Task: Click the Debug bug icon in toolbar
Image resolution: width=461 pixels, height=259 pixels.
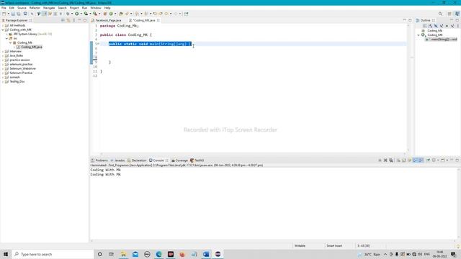Action: click(x=68, y=14)
